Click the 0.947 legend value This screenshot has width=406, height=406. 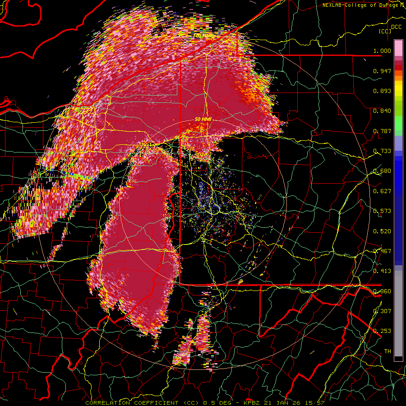pyautogui.click(x=382, y=71)
